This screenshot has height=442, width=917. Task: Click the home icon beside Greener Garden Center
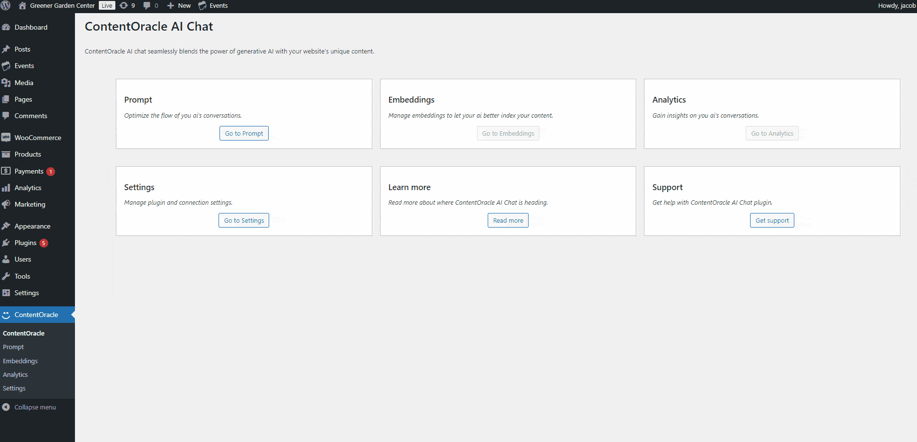coord(22,6)
